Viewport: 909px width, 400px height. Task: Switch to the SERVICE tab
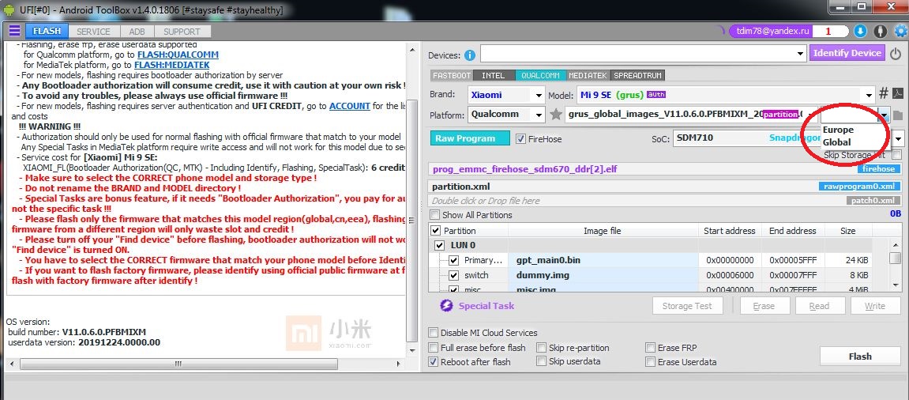click(93, 32)
